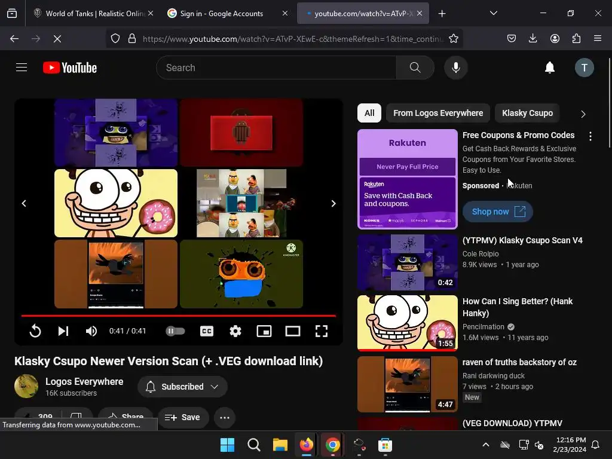Start voice search with microphone icon
Screen dimensions: 612x459
455,68
